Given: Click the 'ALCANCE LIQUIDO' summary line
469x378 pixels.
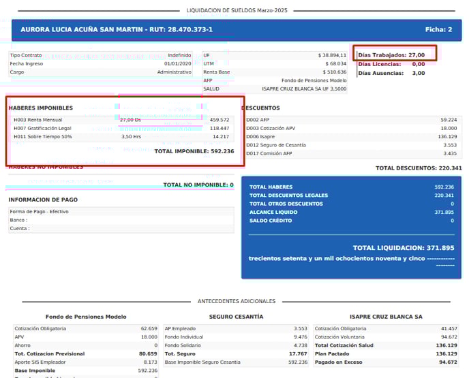Looking at the screenshot, I should (x=352, y=212).
